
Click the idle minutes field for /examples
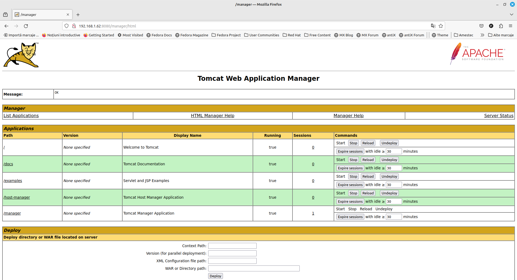[394, 185]
